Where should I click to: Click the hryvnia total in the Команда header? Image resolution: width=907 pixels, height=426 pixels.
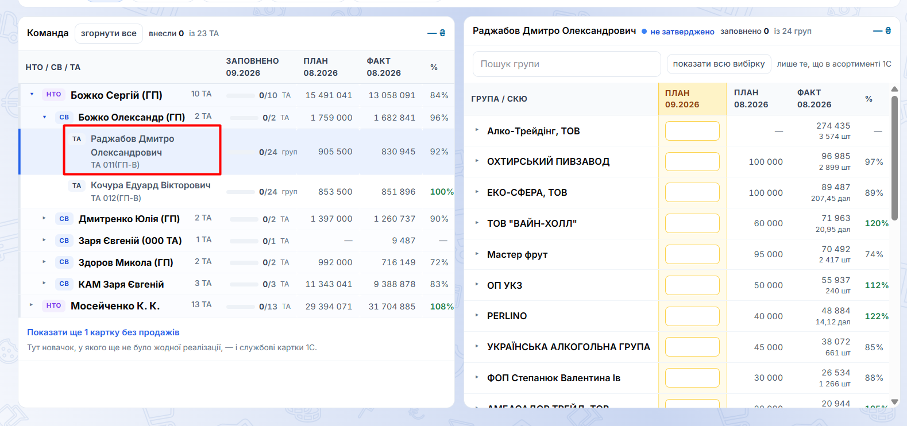(x=437, y=33)
